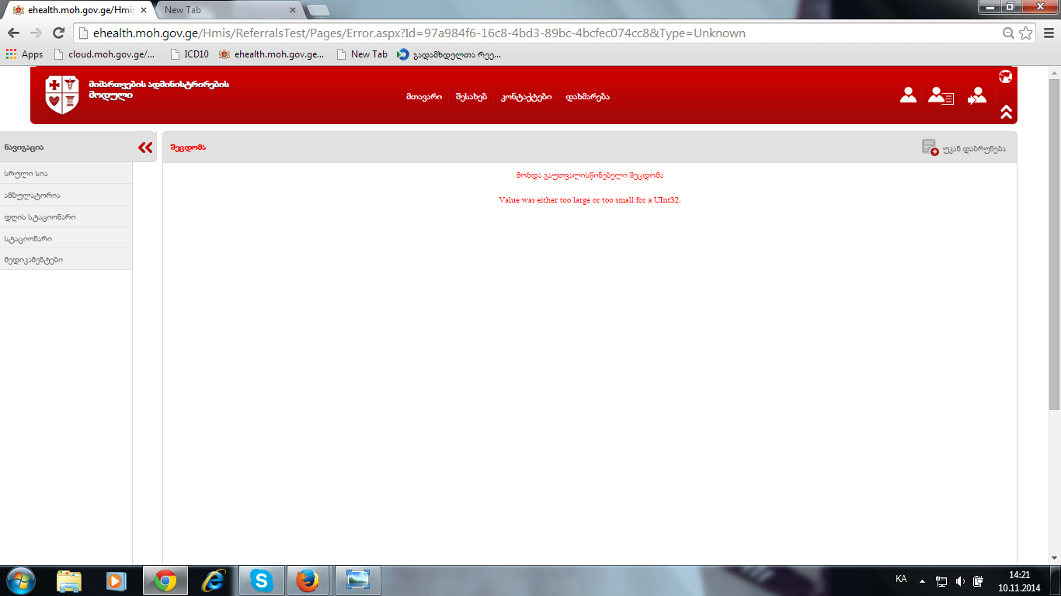1061x596 pixels.
Task: Open the მთავარი menu item
Action: (423, 97)
